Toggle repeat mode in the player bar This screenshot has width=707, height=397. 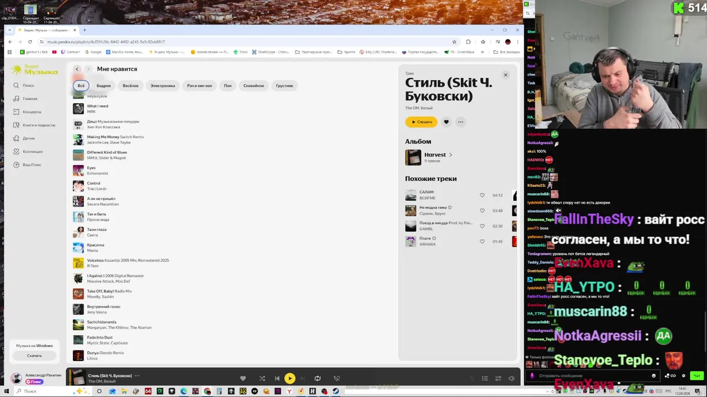(318, 378)
